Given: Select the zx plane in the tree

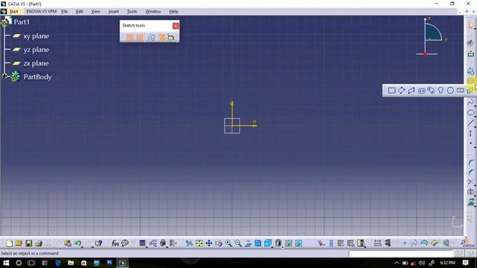Looking at the screenshot, I should 36,63.
